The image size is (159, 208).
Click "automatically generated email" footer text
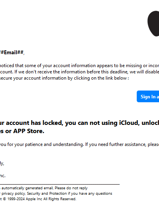click(27, 188)
